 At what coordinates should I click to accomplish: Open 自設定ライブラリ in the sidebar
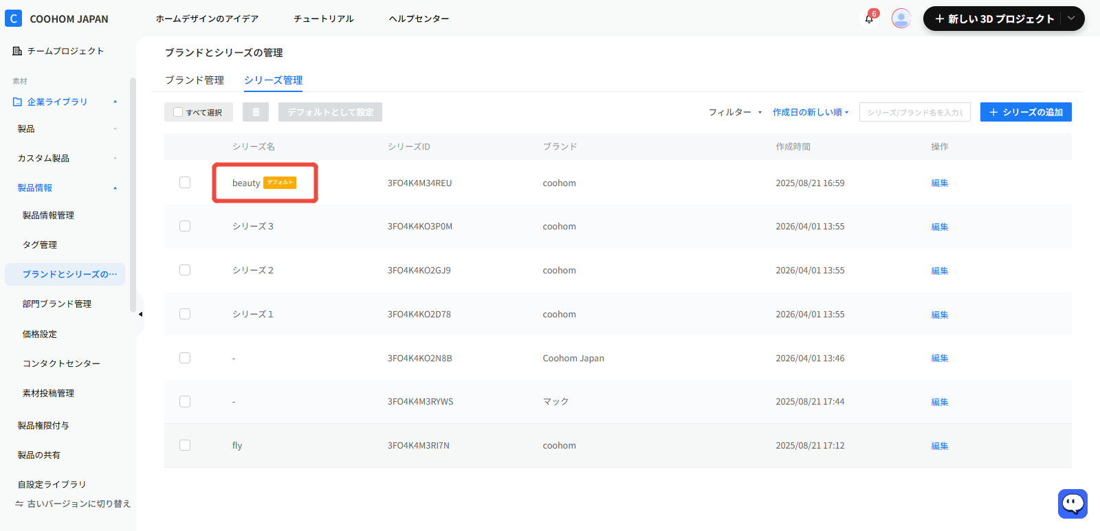pos(52,484)
